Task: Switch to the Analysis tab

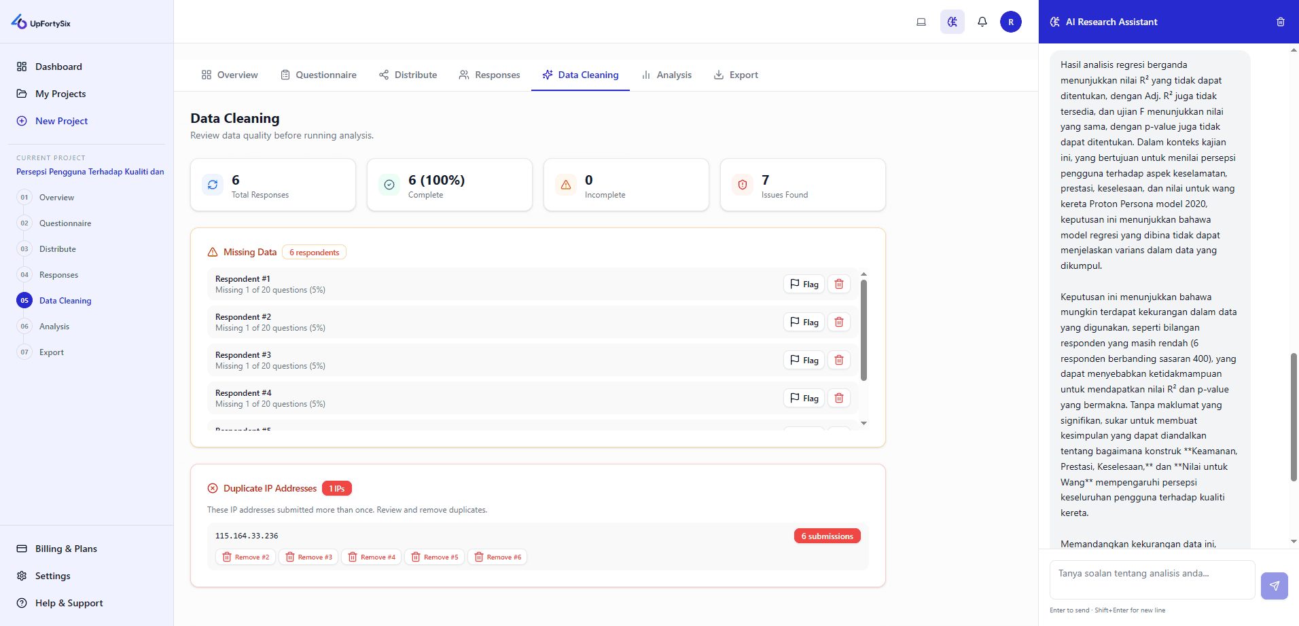Action: (x=666, y=75)
